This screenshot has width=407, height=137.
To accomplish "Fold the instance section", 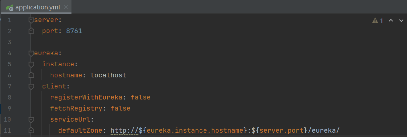I will (31, 64).
